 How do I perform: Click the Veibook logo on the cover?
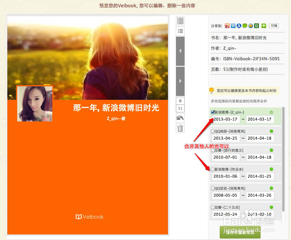(x=90, y=217)
